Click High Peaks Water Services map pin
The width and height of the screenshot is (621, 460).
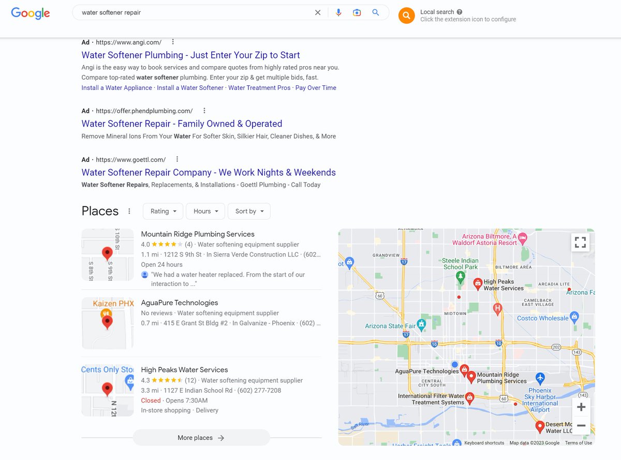pyautogui.click(x=478, y=283)
